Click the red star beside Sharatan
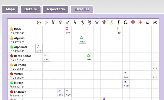Image resolution: width=164 pixels, height=100 pixels. 12,91
